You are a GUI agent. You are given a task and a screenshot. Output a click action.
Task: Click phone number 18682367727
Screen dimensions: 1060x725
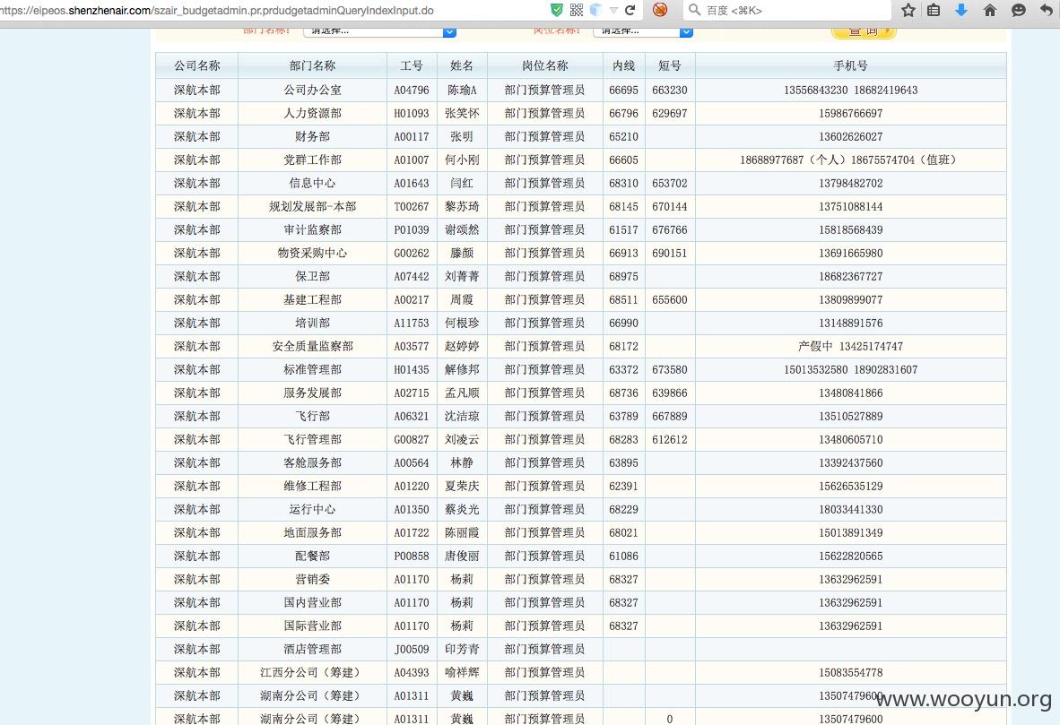[x=850, y=276]
